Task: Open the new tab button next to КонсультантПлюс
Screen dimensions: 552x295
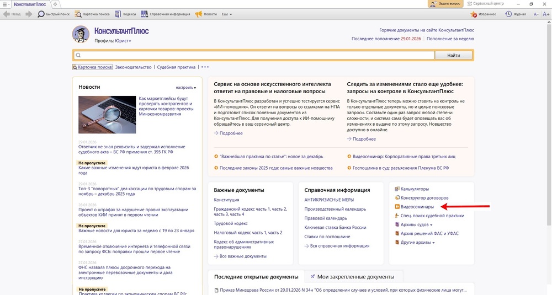Action: (55, 4)
